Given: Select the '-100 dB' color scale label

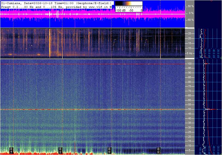Looking at the screenshot, I should coord(121,10).
